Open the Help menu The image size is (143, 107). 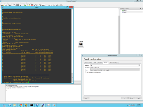coord(31,3)
